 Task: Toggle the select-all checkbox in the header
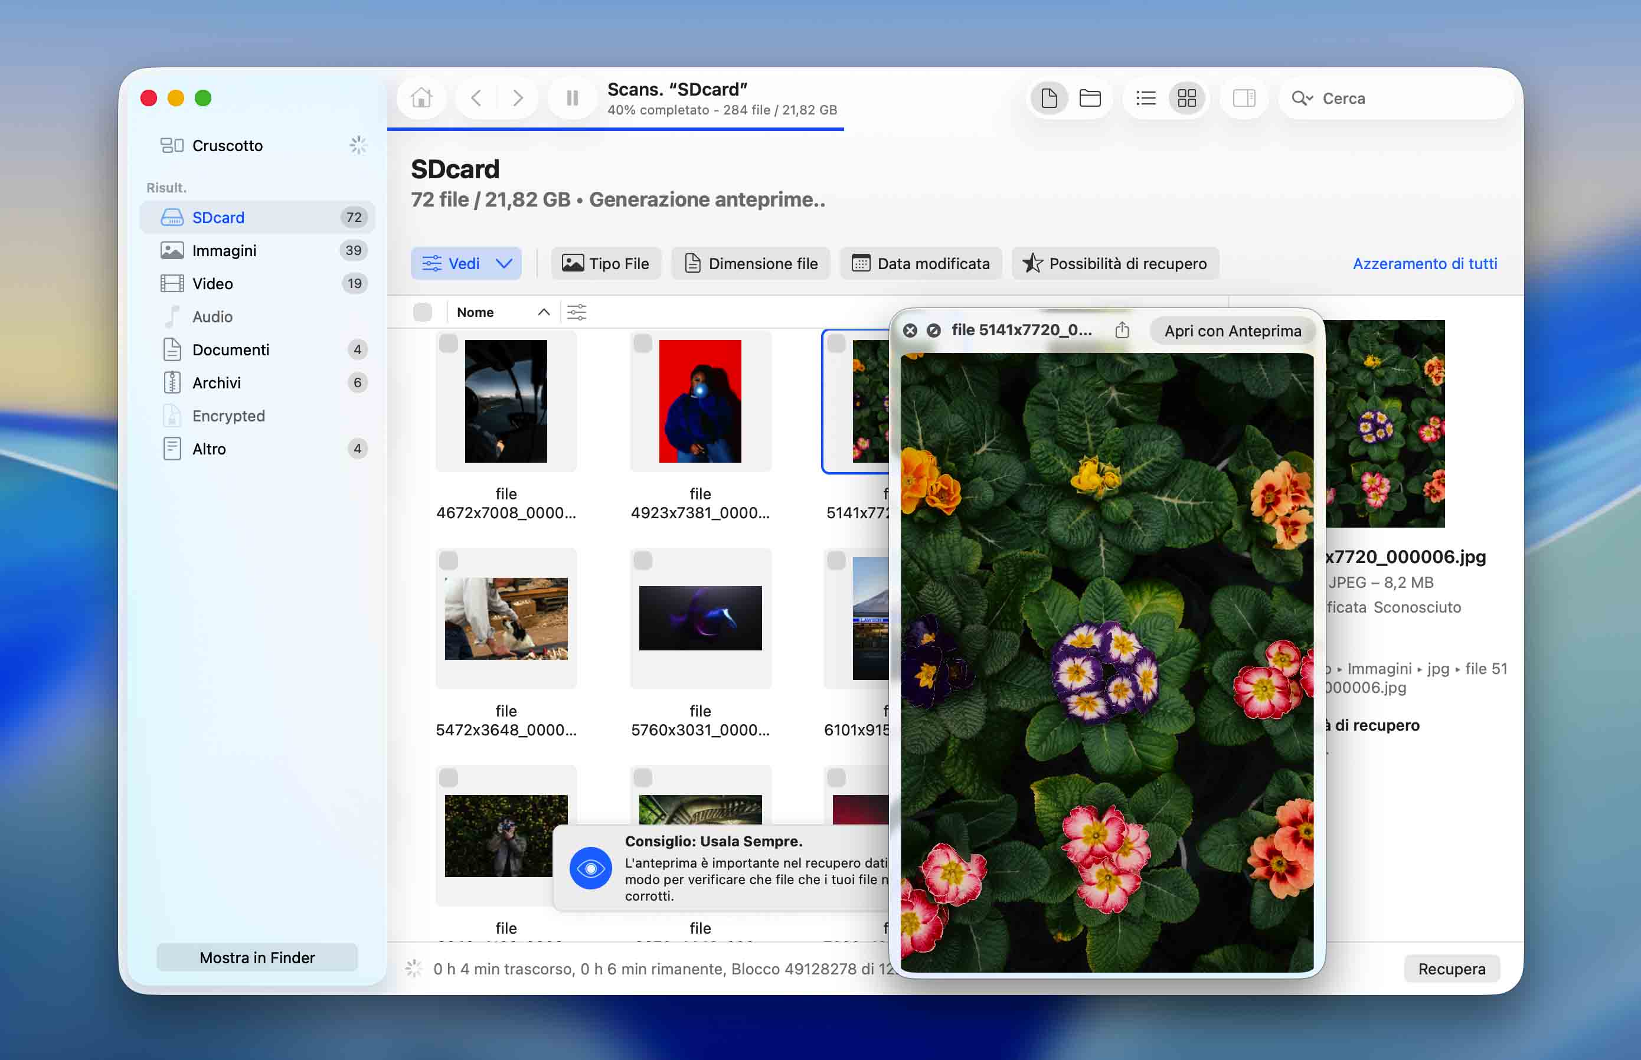[x=423, y=312]
